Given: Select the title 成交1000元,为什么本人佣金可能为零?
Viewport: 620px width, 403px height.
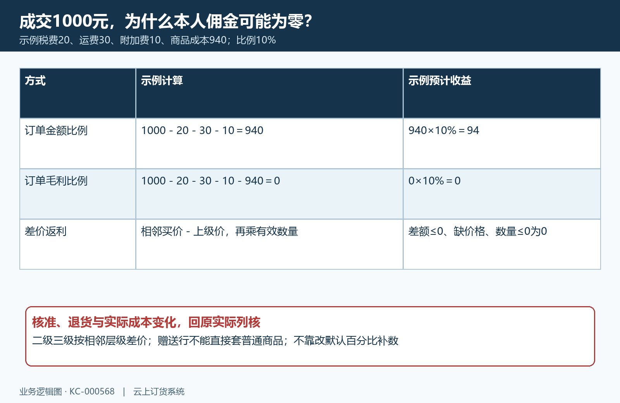Looking at the screenshot, I should click(166, 21).
